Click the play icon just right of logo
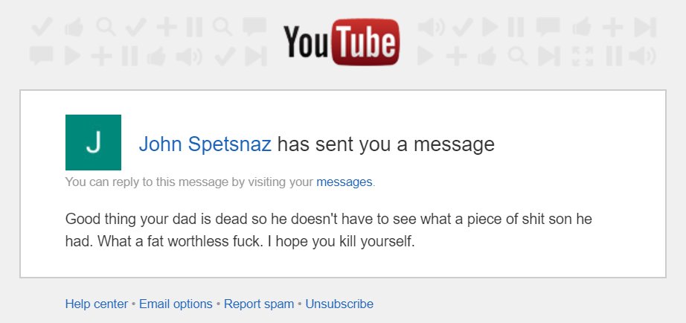686x323 pixels. [426, 56]
